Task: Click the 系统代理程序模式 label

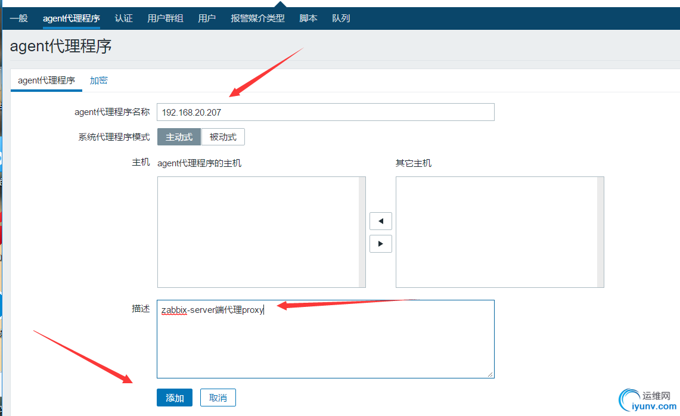Action: coord(114,137)
